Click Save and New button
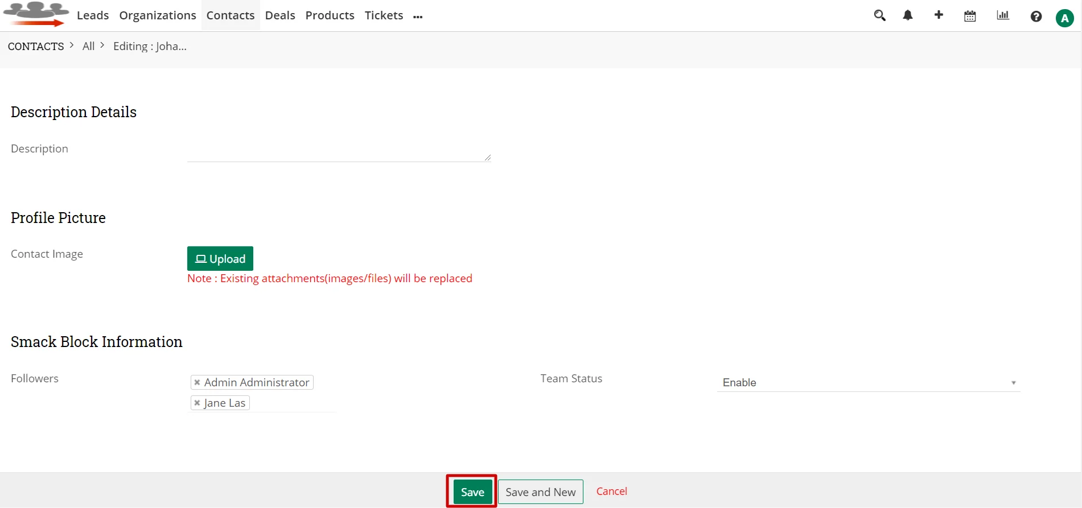 (x=540, y=492)
